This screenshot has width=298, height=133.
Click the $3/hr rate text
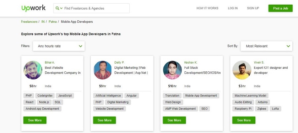click(242, 86)
